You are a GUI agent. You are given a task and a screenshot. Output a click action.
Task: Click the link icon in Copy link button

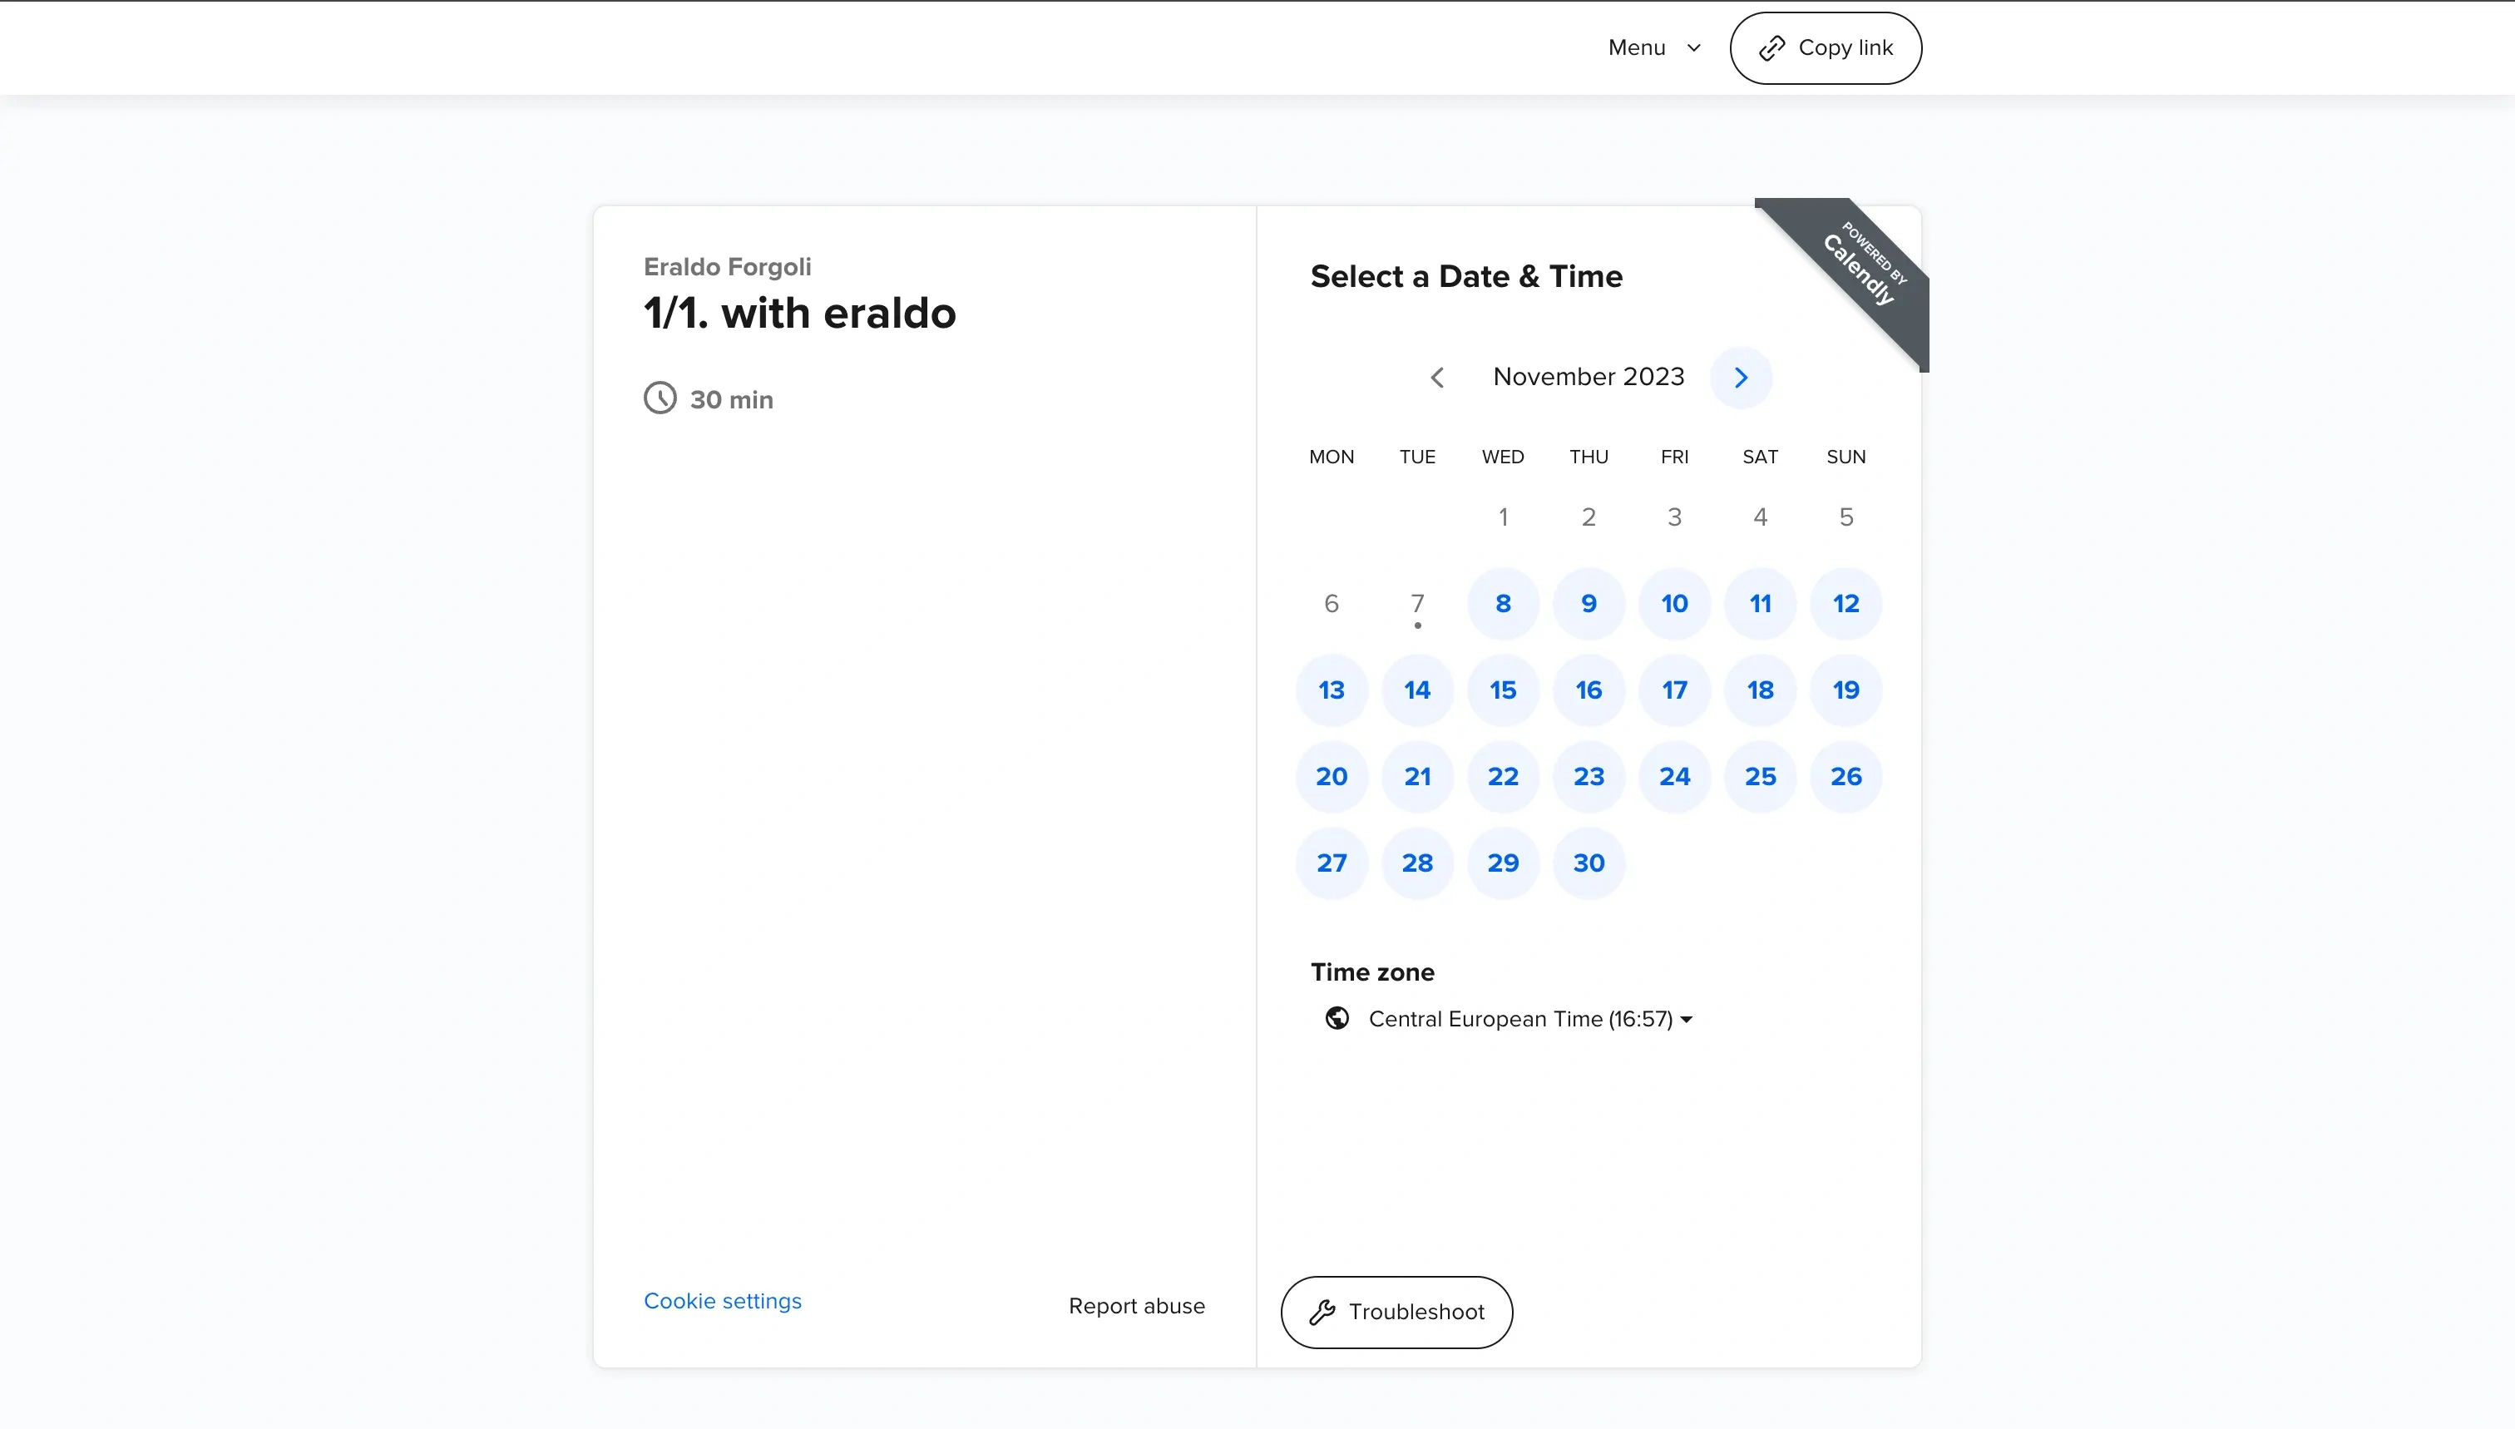click(x=1771, y=47)
